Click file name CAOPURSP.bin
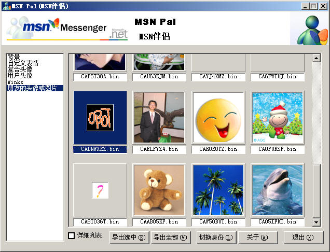Viewport: 330px width, 252px height. (x=278, y=149)
